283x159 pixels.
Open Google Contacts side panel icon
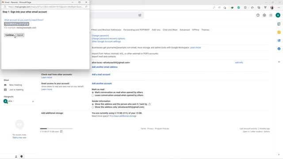click(279, 49)
